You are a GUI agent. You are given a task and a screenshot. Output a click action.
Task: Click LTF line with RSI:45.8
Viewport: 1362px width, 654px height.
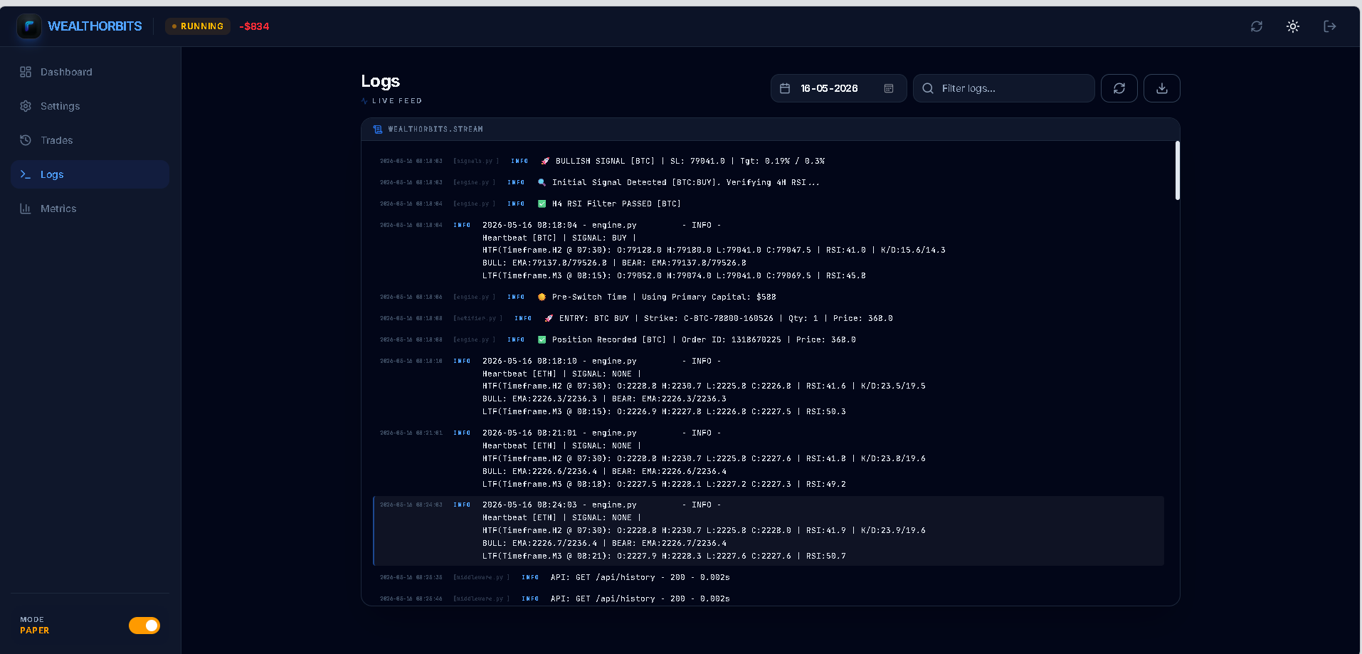click(674, 275)
